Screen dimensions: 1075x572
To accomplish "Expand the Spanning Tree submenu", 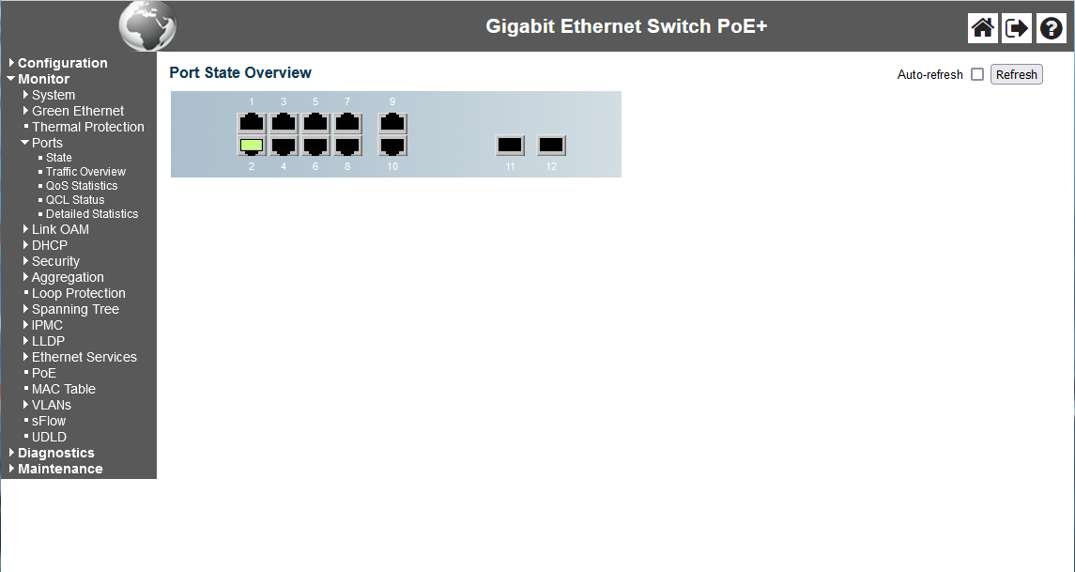I will (x=75, y=309).
